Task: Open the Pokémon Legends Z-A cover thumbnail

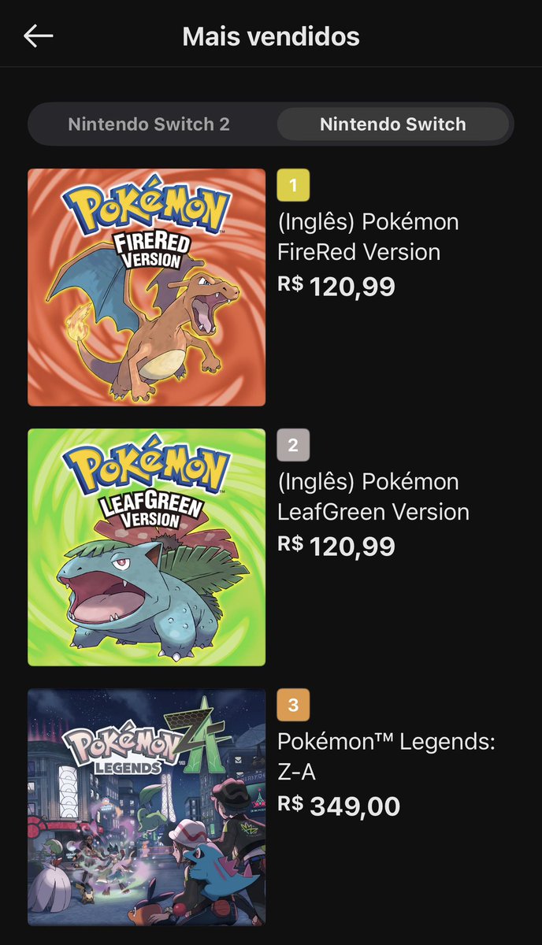Action: click(147, 807)
